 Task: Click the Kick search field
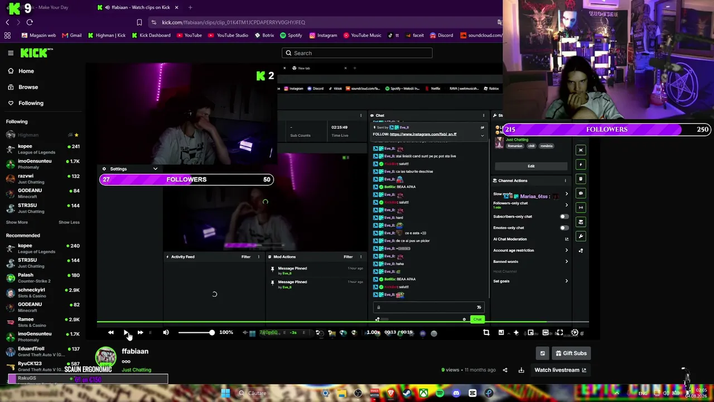[x=357, y=53]
